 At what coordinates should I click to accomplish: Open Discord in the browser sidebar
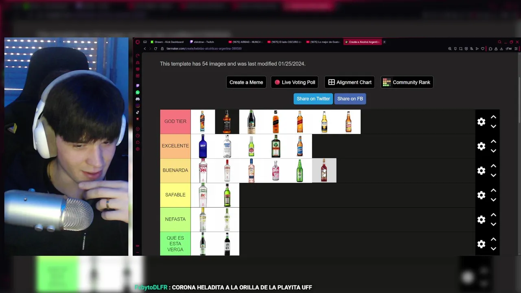click(x=138, y=99)
